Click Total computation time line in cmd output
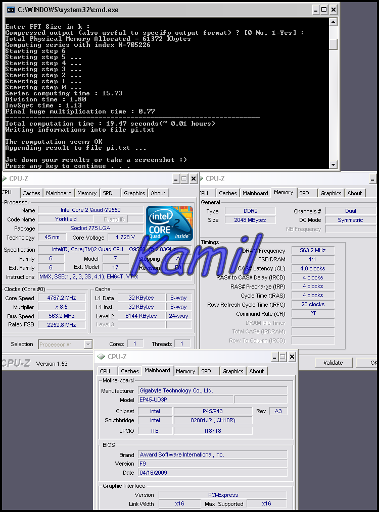 [110, 124]
